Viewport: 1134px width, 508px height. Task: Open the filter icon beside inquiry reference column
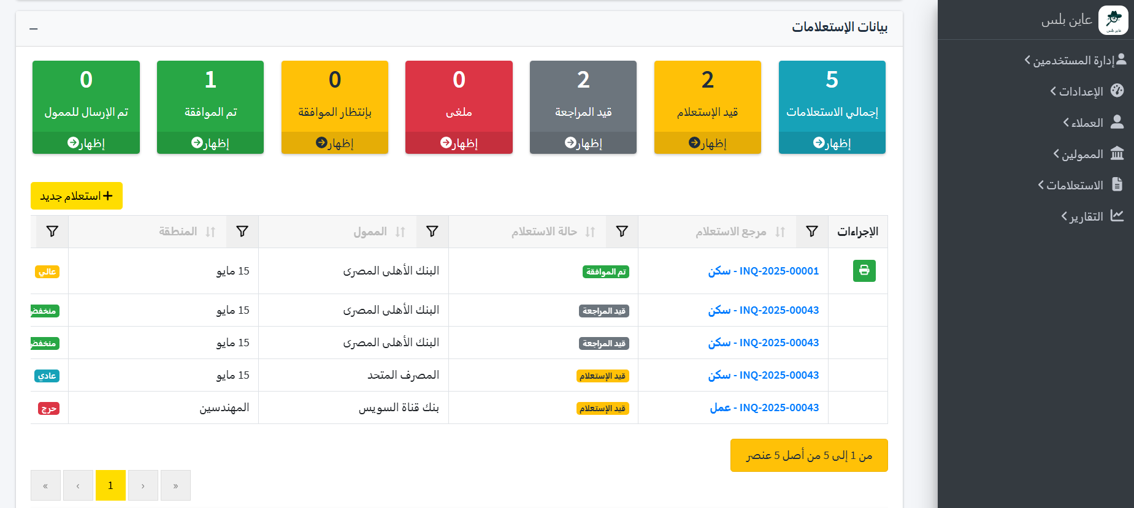click(811, 232)
